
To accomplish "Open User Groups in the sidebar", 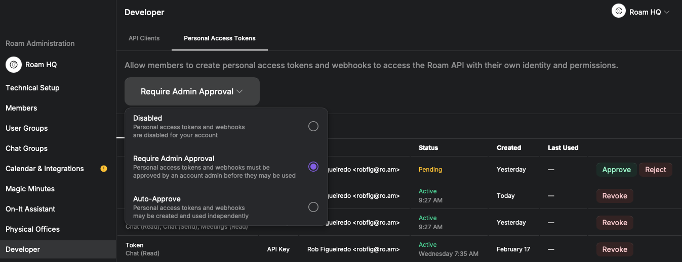I will pyautogui.click(x=26, y=128).
